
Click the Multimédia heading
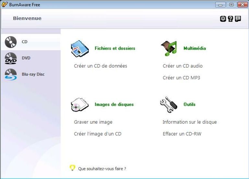pyautogui.click(x=195, y=48)
